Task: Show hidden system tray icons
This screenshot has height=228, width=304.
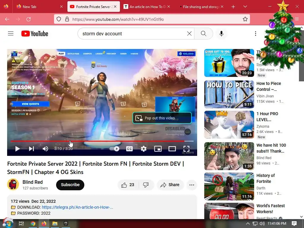Action: point(248,224)
